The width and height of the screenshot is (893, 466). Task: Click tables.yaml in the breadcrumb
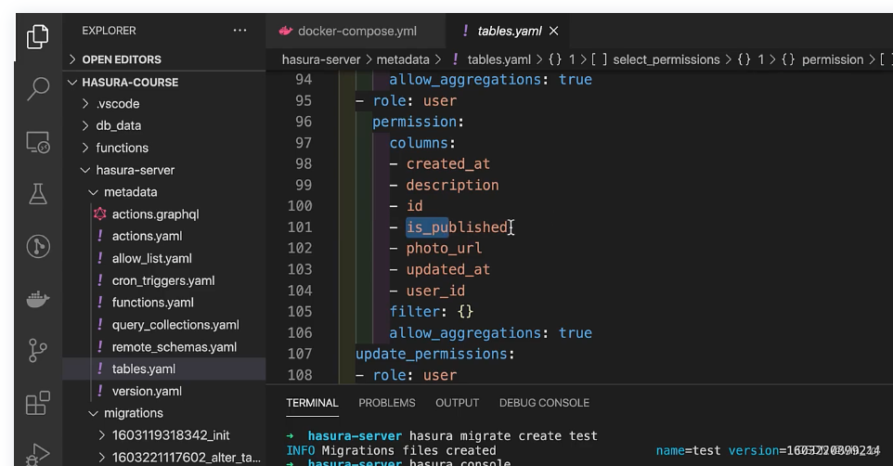click(498, 59)
